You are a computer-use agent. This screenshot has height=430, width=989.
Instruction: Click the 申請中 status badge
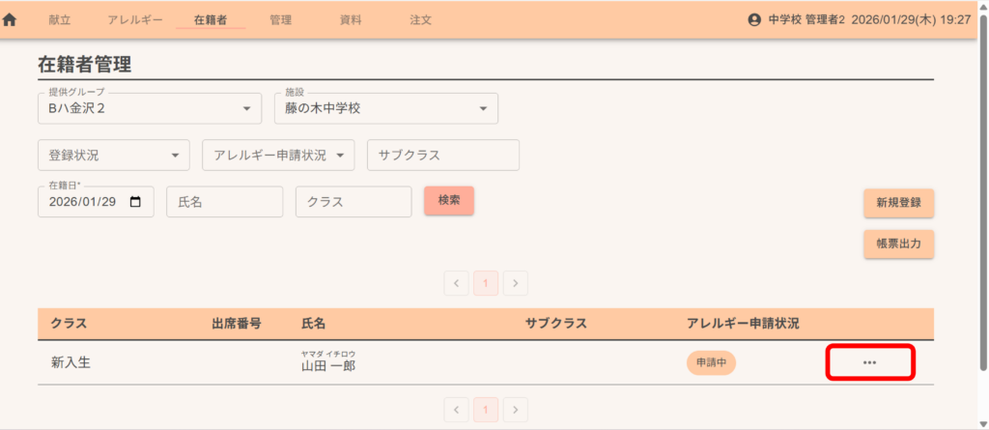(x=711, y=362)
